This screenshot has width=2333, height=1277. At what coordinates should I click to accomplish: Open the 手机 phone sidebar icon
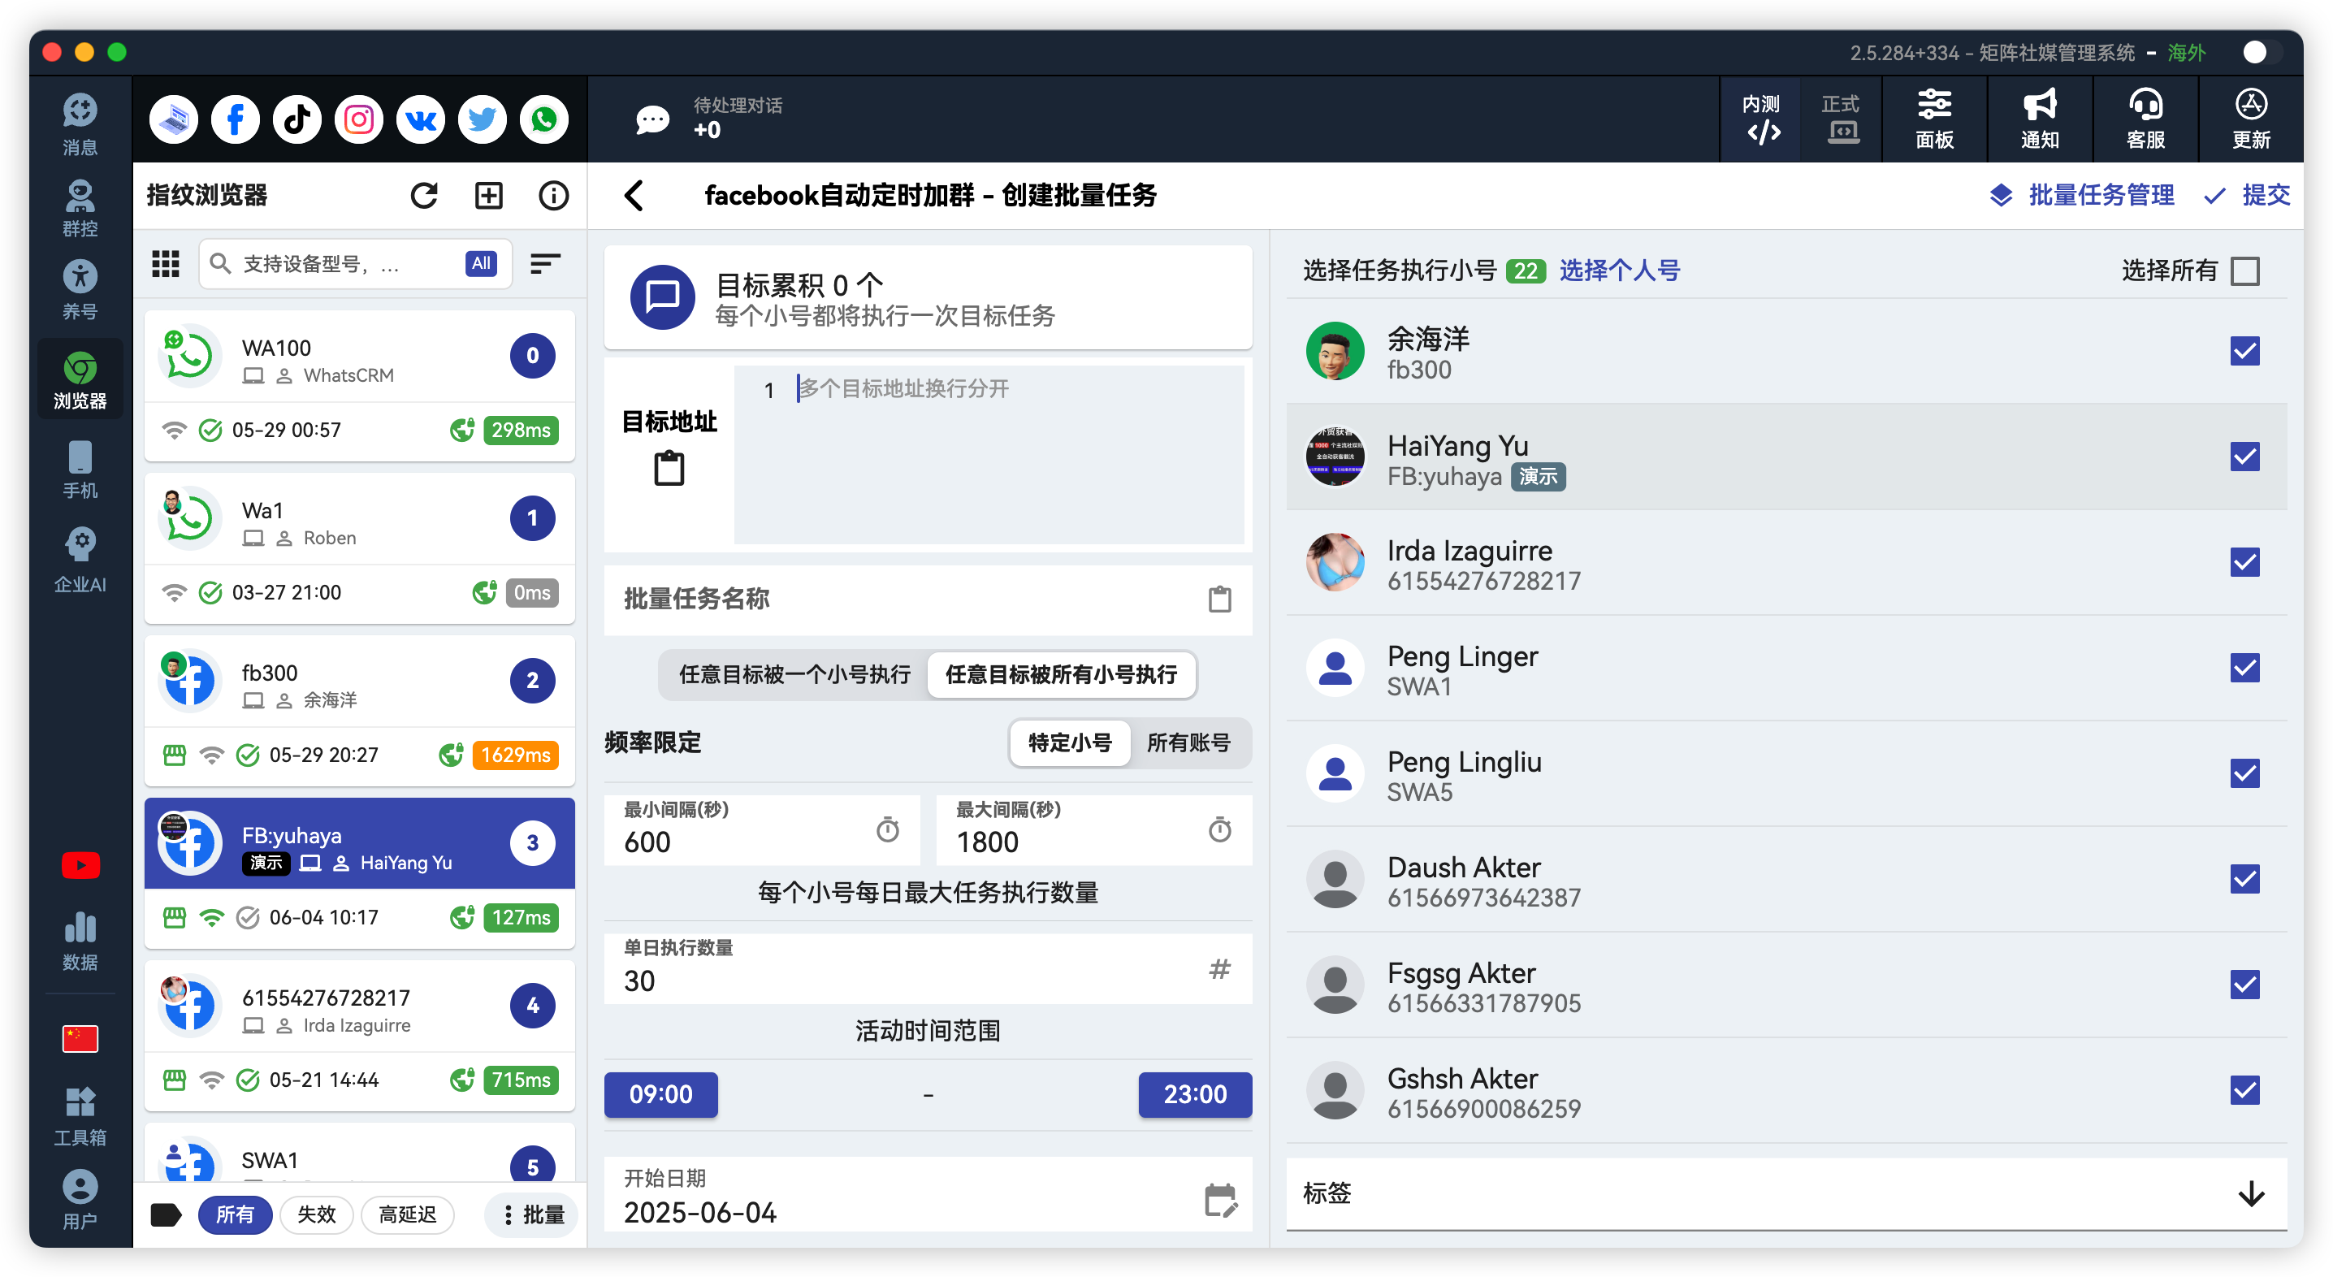[80, 470]
